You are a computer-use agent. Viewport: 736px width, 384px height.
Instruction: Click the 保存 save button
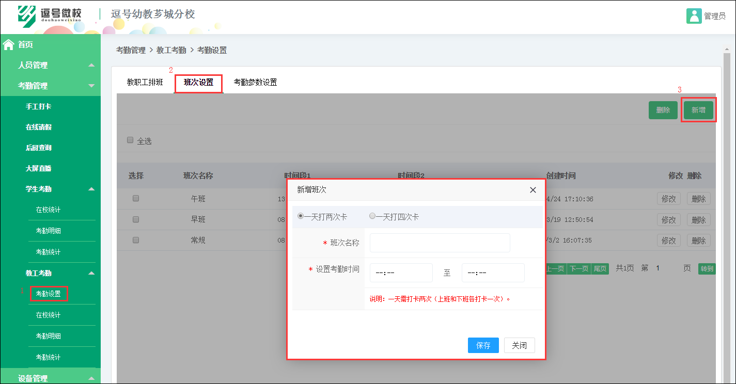tap(483, 345)
